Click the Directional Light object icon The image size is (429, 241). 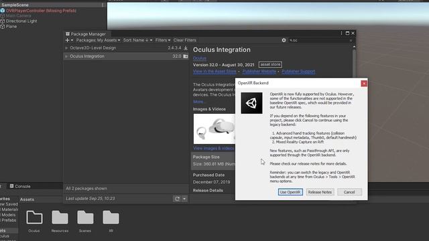3,21
